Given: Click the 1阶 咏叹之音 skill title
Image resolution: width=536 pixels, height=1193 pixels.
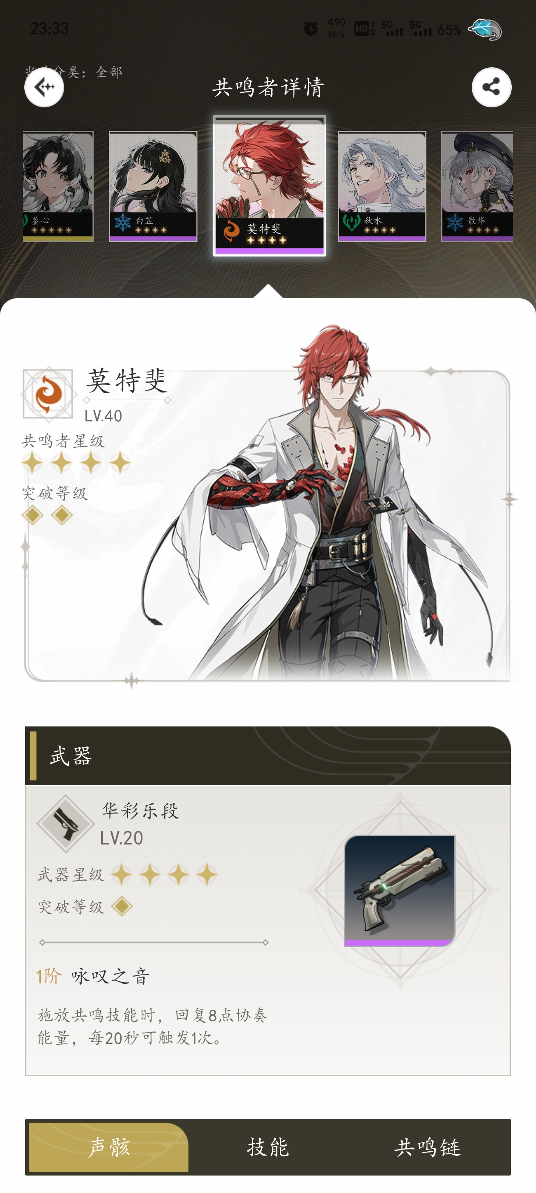Looking at the screenshot, I should coord(93,976).
